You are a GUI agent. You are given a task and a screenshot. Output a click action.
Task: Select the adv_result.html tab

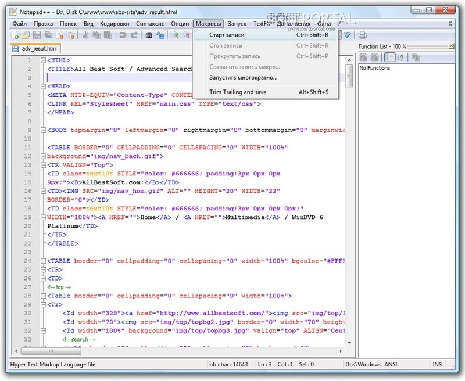tap(36, 49)
